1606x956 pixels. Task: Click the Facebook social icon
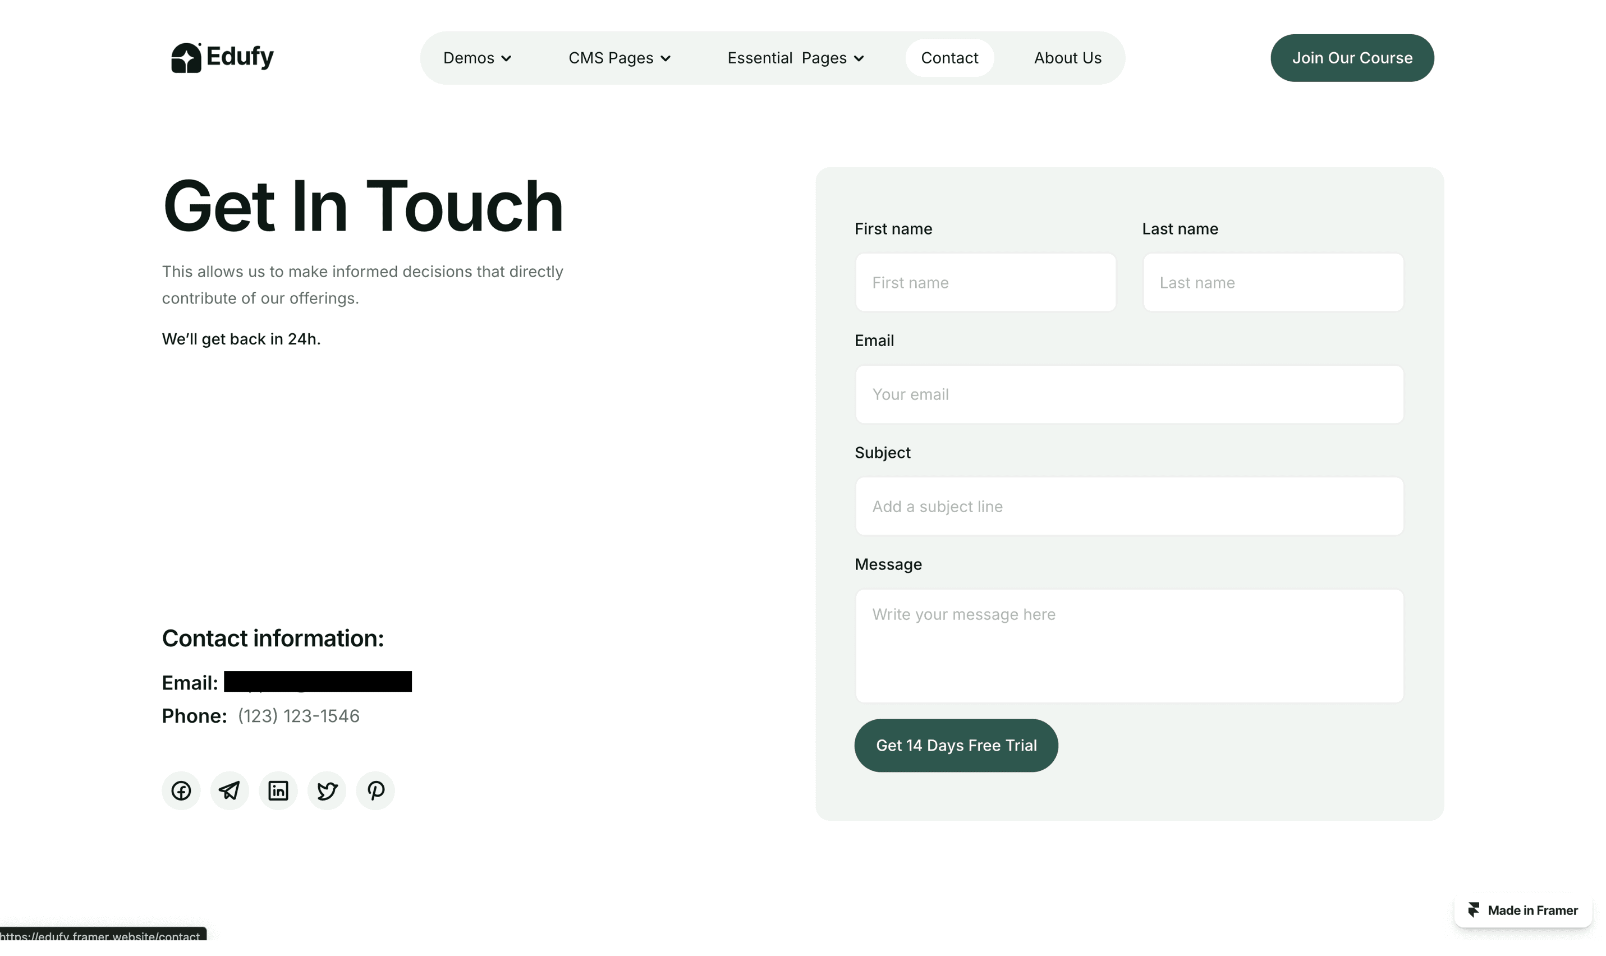click(x=181, y=790)
